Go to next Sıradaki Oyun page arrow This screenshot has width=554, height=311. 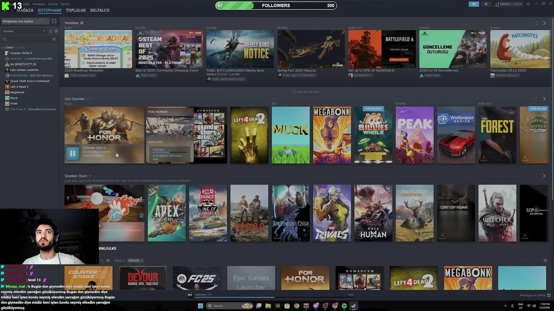point(544,176)
